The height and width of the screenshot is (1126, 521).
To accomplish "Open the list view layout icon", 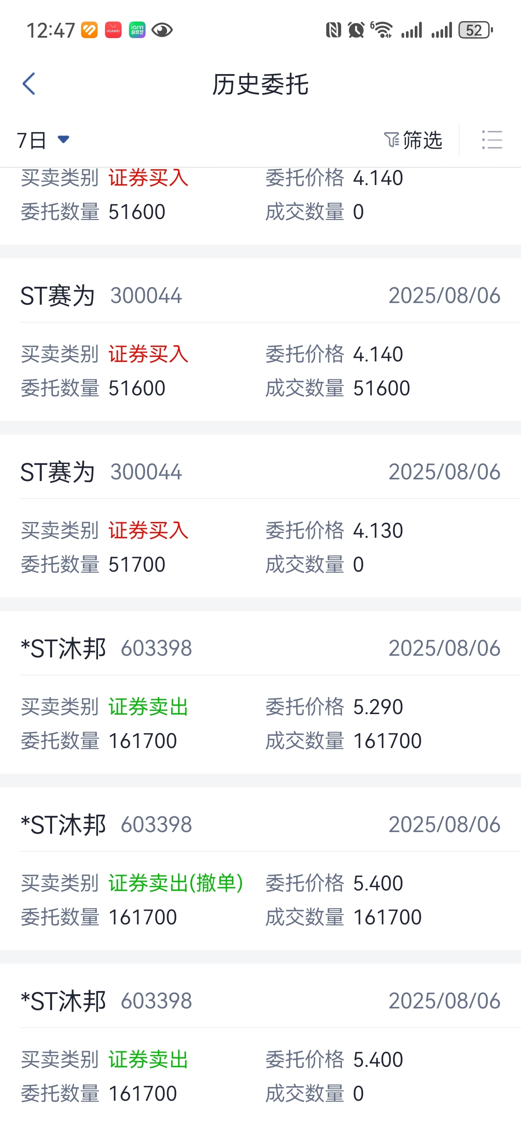I will [492, 140].
